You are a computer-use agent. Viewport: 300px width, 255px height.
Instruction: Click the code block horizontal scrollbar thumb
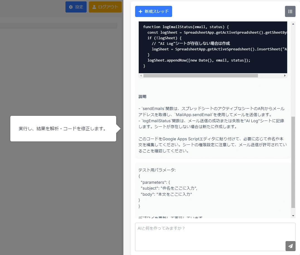(201, 76)
